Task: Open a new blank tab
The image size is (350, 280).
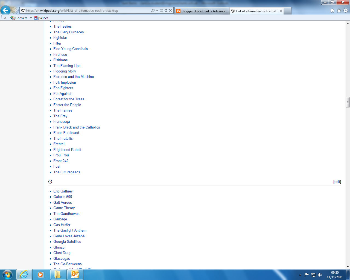Action: click(288, 11)
